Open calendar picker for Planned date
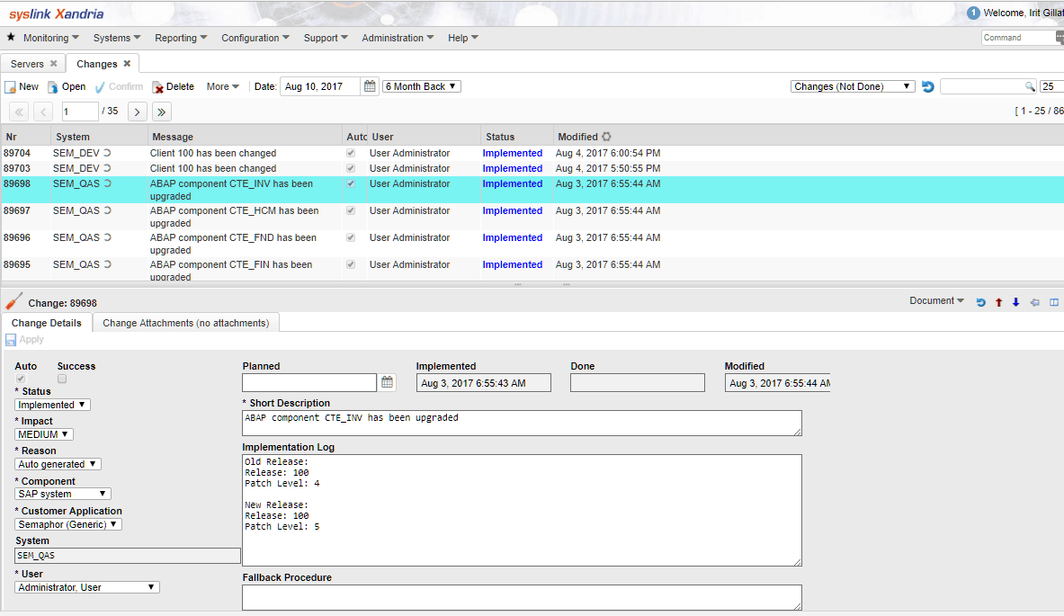Screen dimensions: 1064x616 [x=387, y=382]
